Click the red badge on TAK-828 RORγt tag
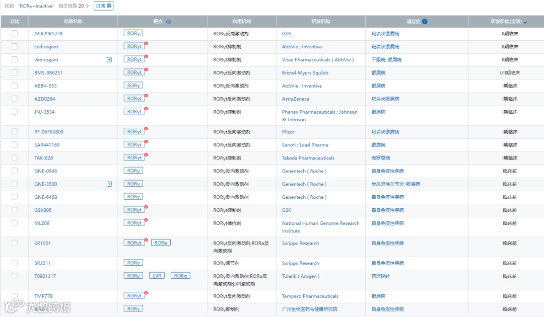This screenshot has height=317, width=544. point(146,154)
